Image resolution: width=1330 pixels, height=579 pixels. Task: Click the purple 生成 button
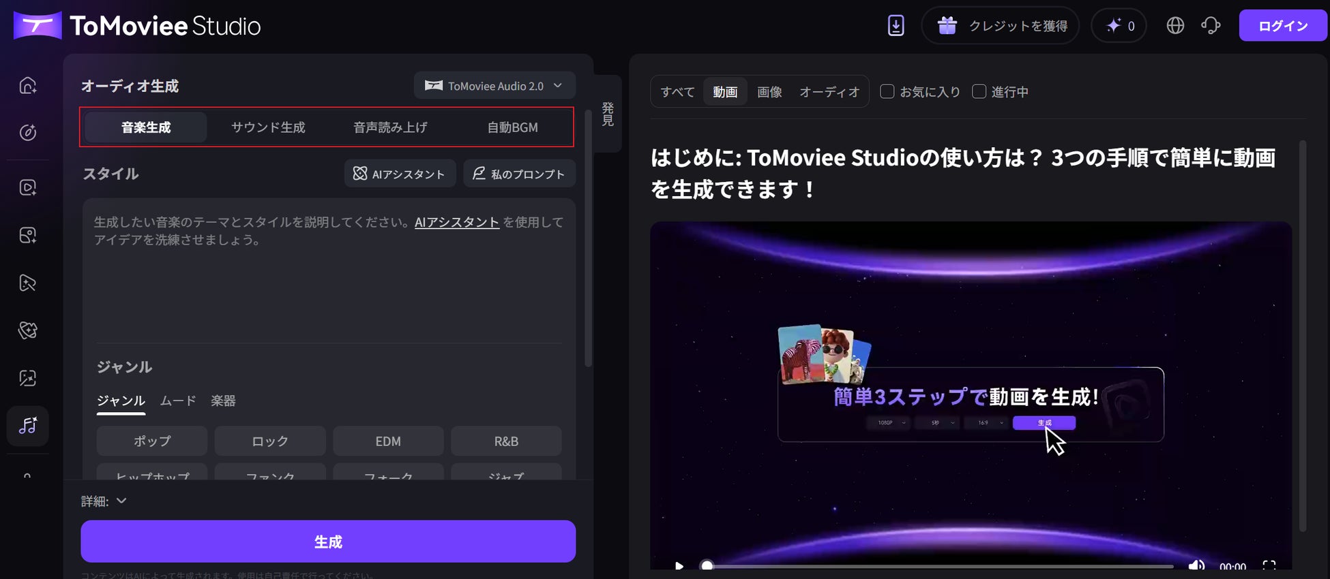pyautogui.click(x=328, y=542)
